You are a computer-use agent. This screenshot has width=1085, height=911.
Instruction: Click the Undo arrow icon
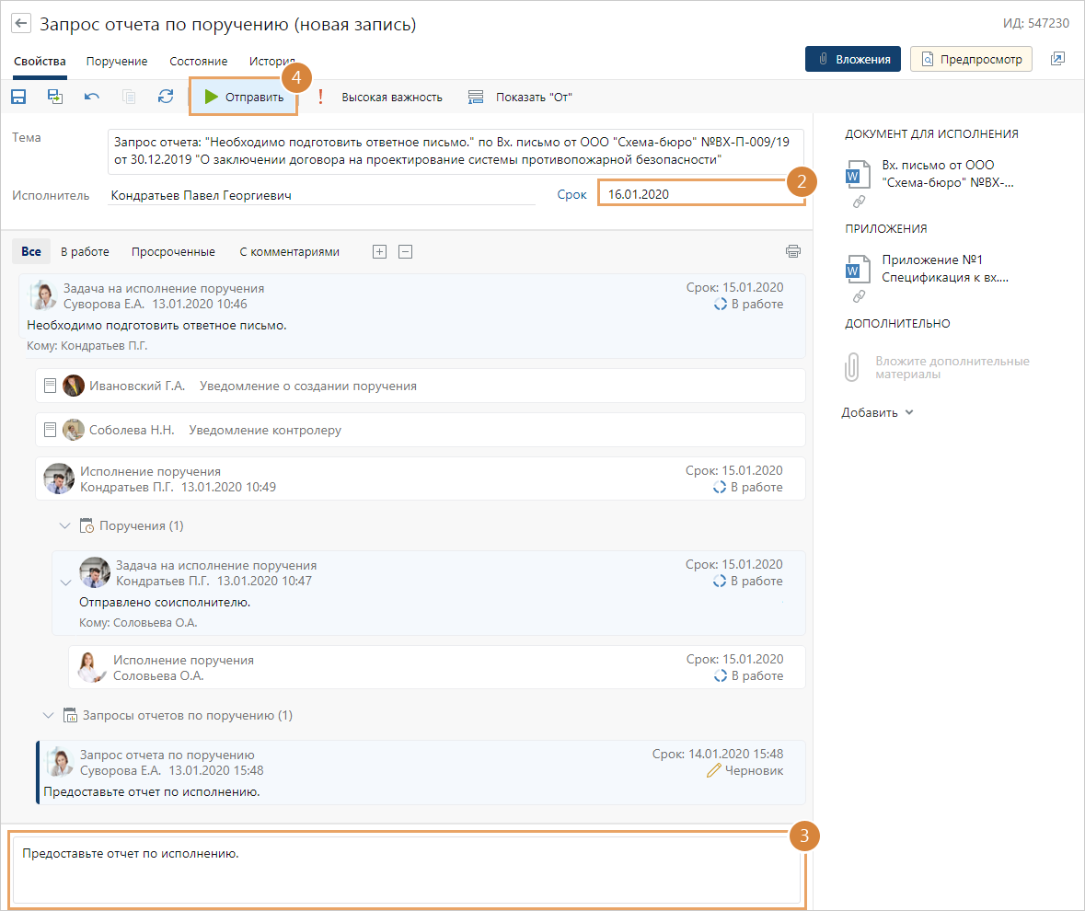coord(92,97)
